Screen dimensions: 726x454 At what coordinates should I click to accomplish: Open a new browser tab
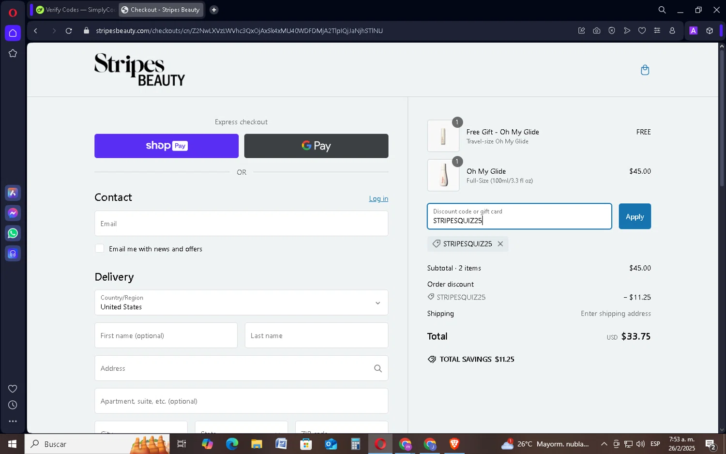coord(214,10)
